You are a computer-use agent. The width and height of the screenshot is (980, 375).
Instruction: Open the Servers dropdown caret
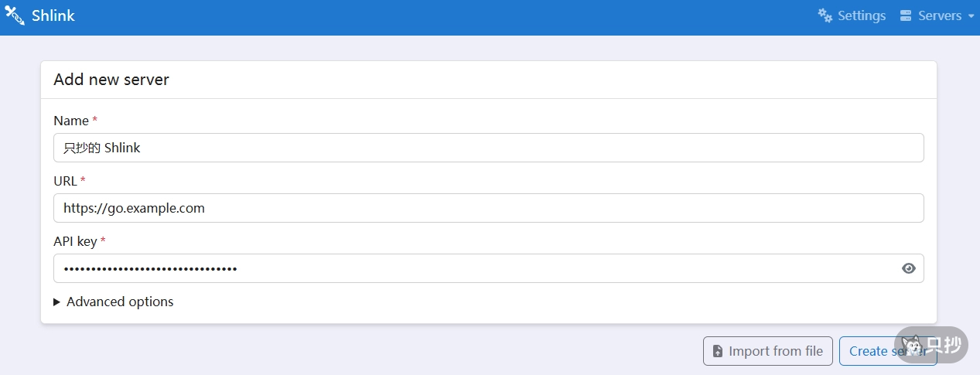tap(971, 16)
